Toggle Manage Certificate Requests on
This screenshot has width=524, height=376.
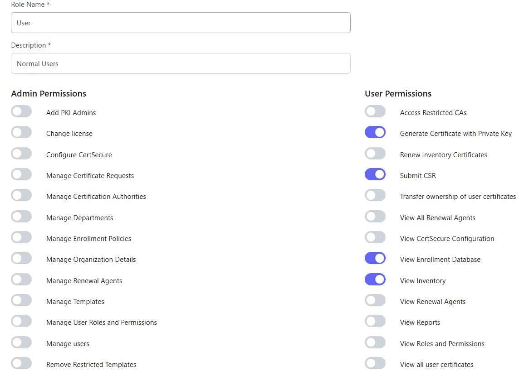[21, 174]
